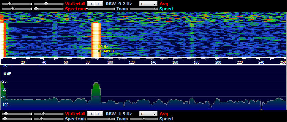Click right RBW arrow beside 1.5 Hz
Image resolution: width=287 pixels, height=122 pixels.
99,114
